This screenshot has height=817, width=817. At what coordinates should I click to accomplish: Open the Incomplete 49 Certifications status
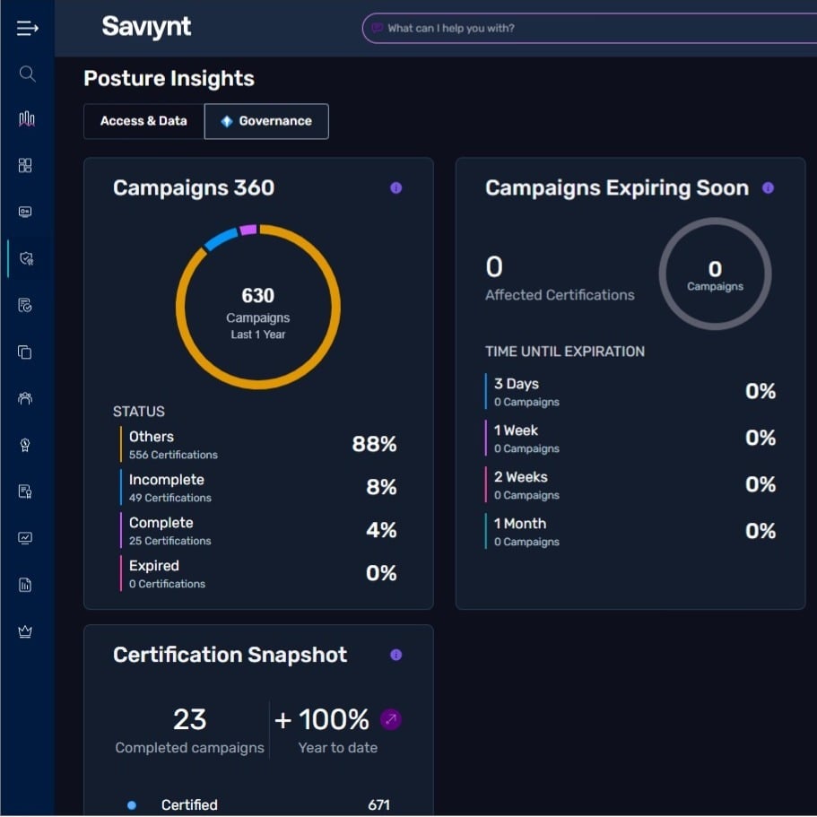tap(258, 487)
